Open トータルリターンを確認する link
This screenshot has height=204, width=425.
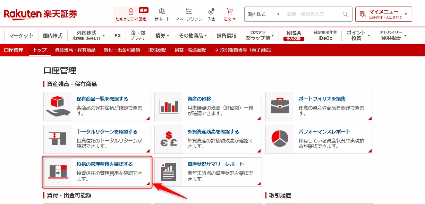(x=107, y=132)
